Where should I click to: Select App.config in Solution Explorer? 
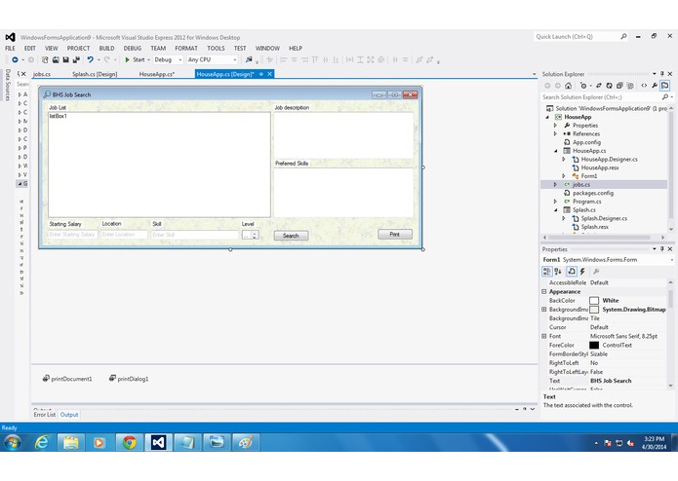tap(586, 142)
